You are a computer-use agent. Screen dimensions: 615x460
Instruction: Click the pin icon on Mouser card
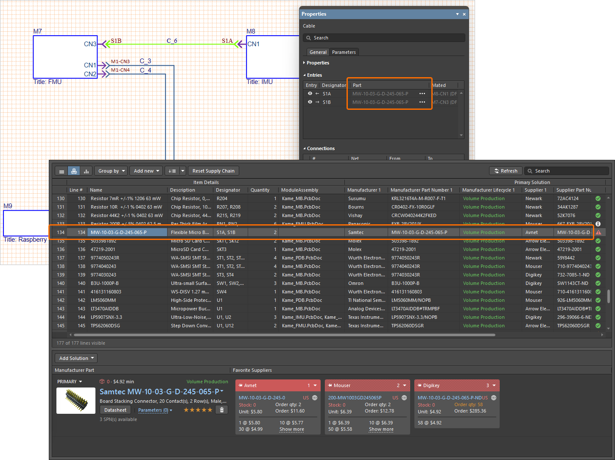click(x=330, y=385)
